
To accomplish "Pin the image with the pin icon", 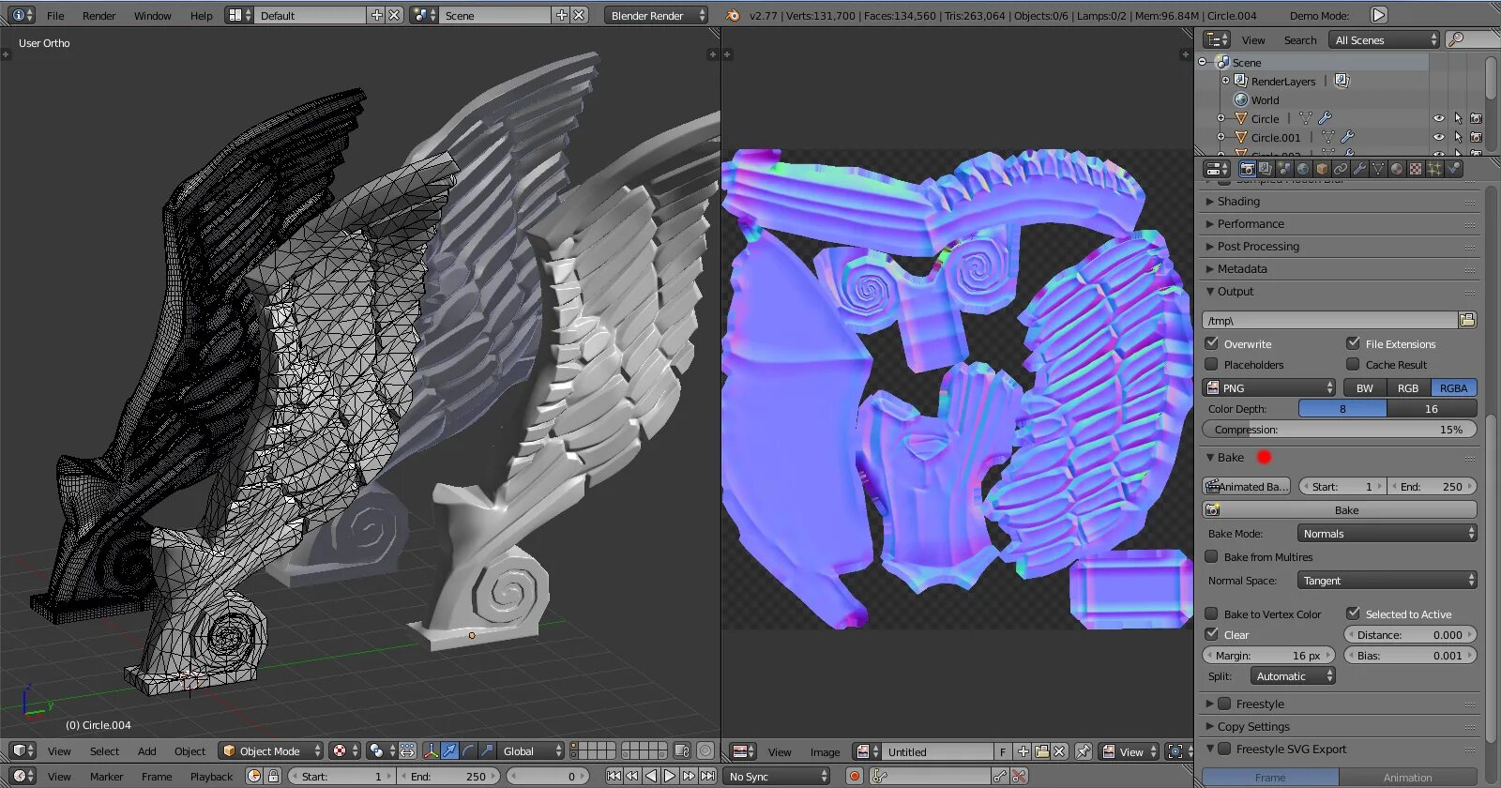I will (x=1083, y=751).
